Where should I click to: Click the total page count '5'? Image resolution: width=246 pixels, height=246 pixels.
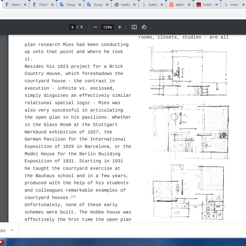[x=81, y=27]
